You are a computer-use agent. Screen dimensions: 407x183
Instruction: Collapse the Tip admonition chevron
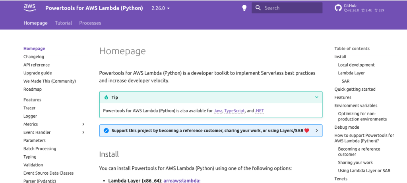(x=317, y=97)
